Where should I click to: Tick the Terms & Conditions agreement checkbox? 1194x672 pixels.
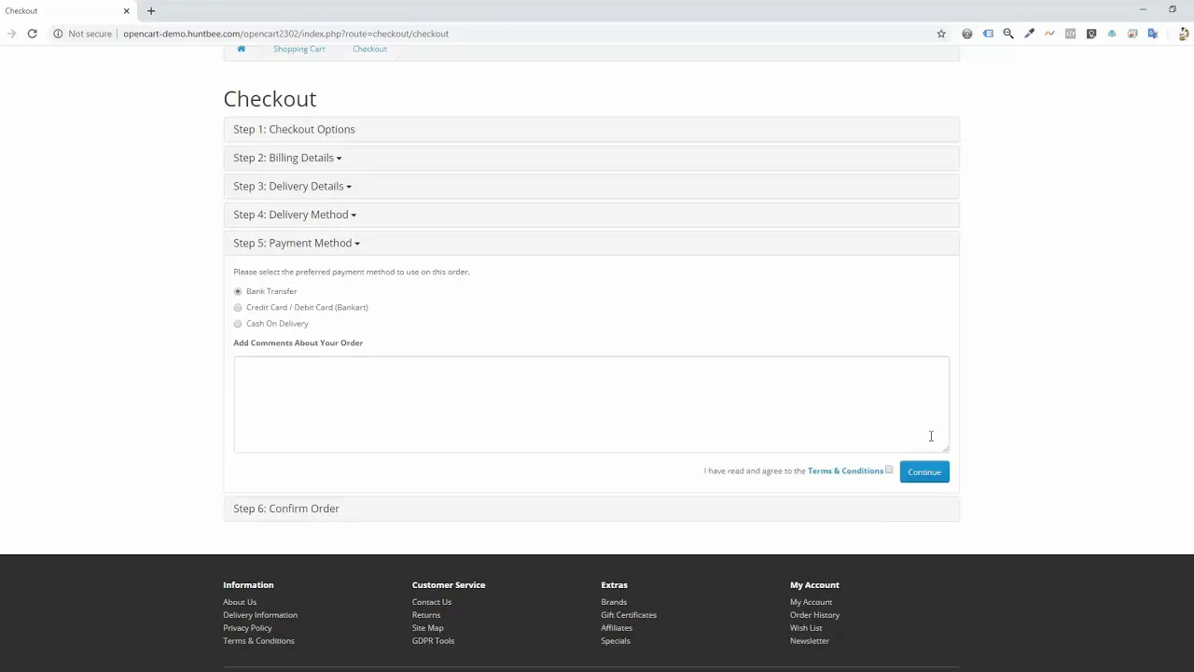[889, 469]
